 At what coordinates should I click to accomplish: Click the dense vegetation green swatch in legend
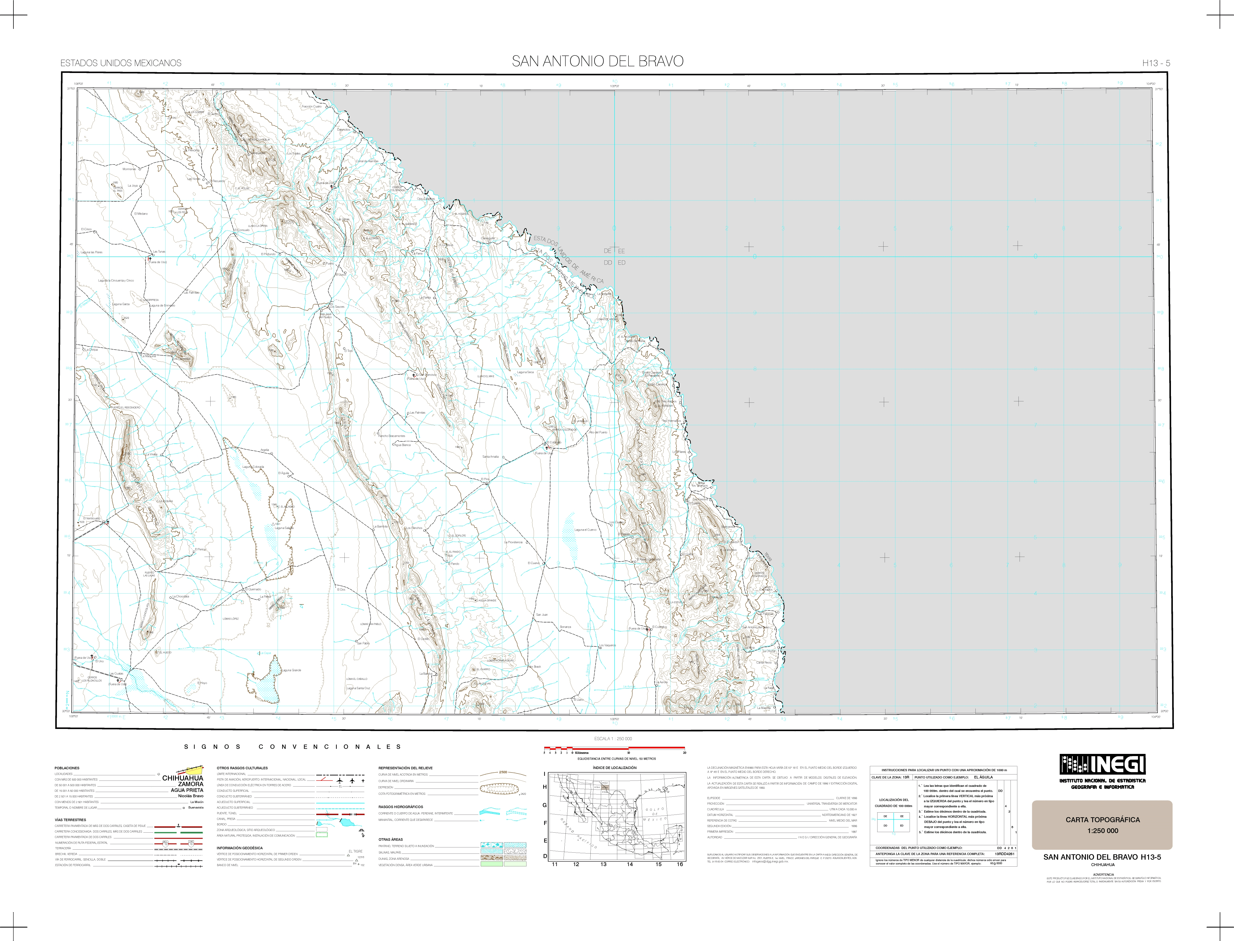tap(492, 864)
